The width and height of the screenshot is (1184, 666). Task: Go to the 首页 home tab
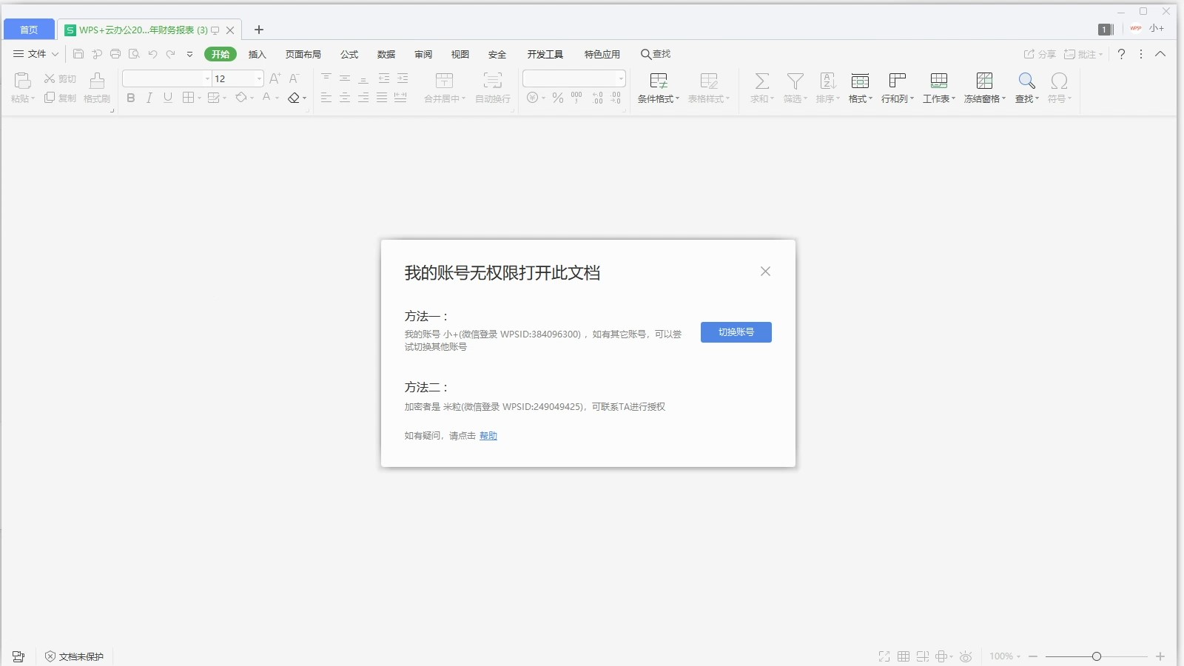pos(29,30)
